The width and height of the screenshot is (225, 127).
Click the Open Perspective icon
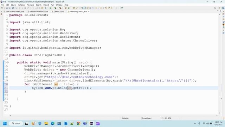point(219,8)
